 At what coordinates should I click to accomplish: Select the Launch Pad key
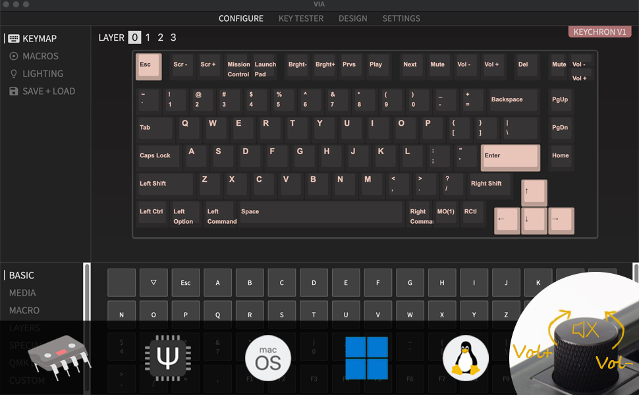(265, 67)
